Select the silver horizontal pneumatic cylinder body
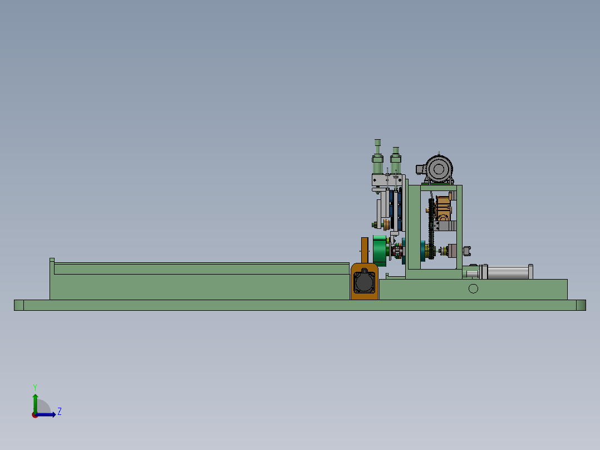 point(507,272)
